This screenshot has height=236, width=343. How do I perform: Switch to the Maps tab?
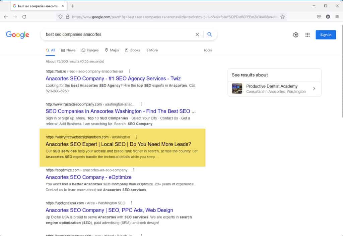(x=112, y=50)
